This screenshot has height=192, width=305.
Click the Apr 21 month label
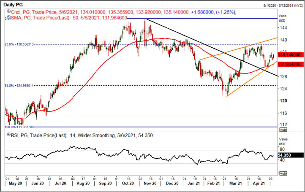coord(259,183)
